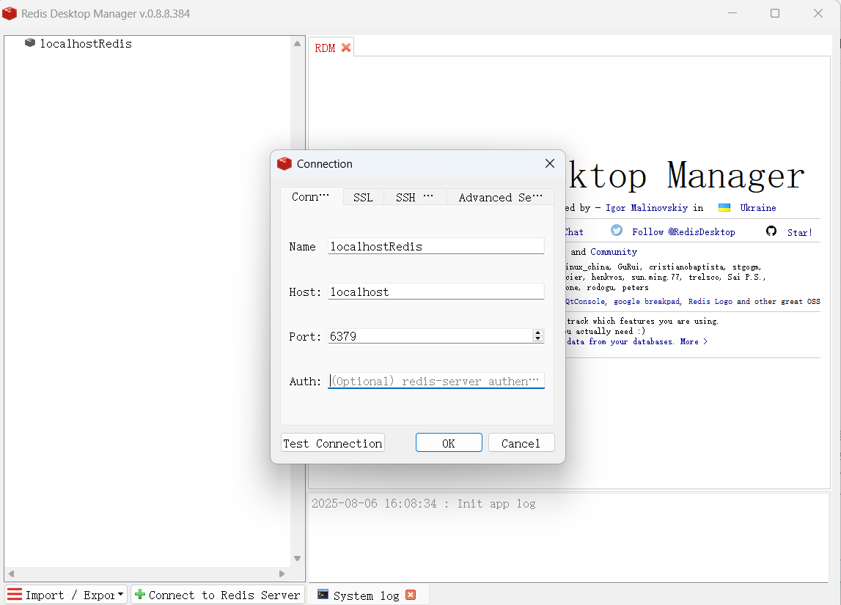Screen dimensions: 841x605
Task: Close the Connection dialog with X
Action: coord(550,163)
